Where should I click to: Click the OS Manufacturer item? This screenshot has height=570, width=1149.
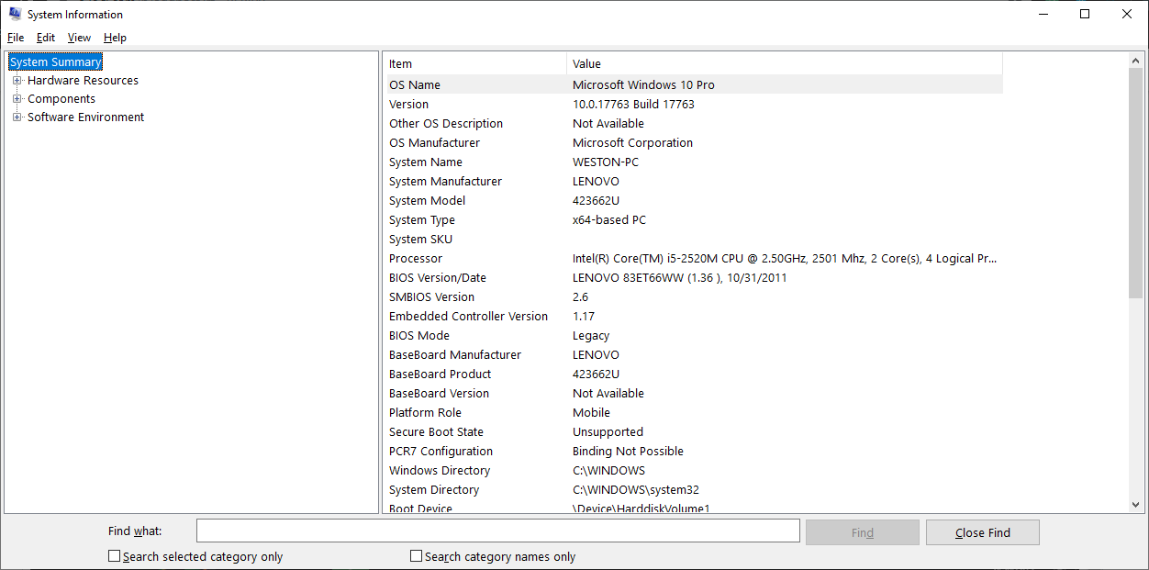pyautogui.click(x=434, y=142)
